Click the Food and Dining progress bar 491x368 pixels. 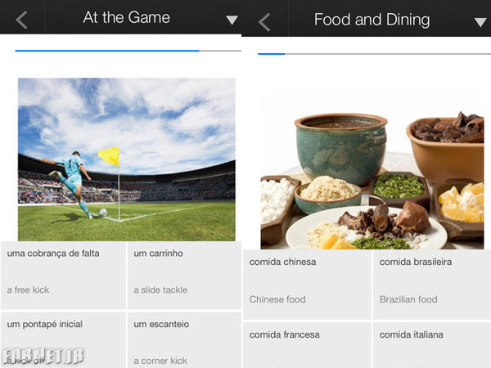[374, 54]
